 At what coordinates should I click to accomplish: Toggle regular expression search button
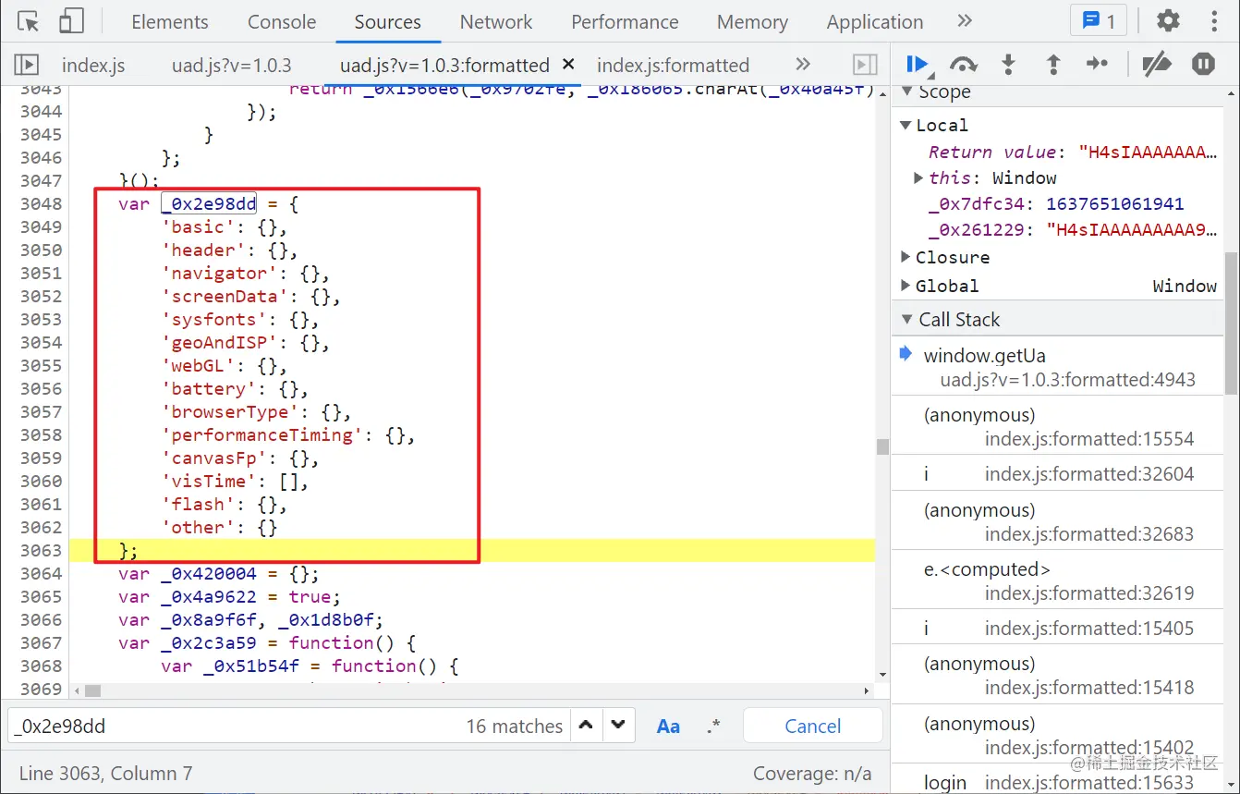click(x=712, y=727)
